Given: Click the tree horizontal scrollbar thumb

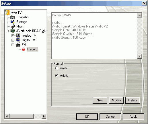Looking at the screenshot, I should 22,117.
